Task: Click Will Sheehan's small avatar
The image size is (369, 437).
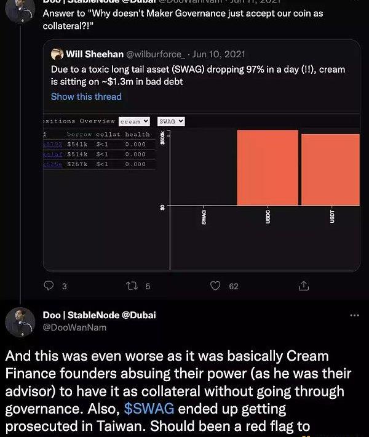Action: (x=57, y=54)
